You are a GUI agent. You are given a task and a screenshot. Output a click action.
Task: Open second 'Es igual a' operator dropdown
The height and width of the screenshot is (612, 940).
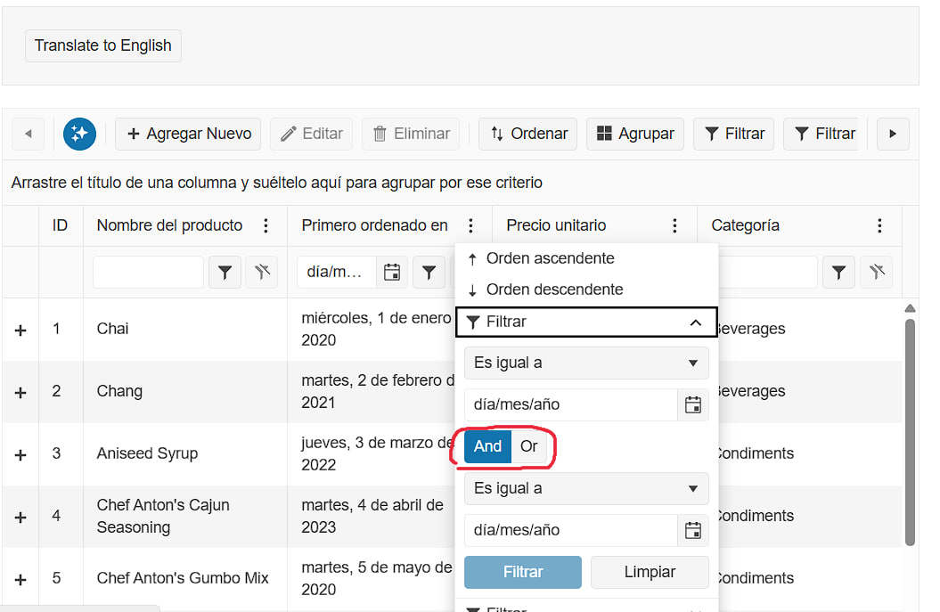[x=586, y=488]
